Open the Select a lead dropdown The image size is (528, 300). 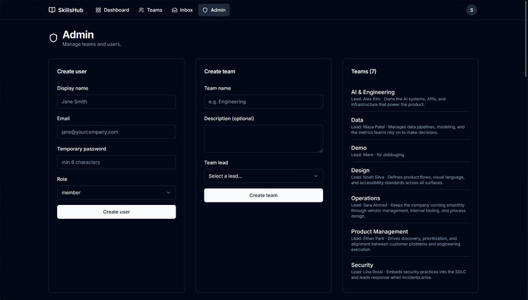point(263,176)
